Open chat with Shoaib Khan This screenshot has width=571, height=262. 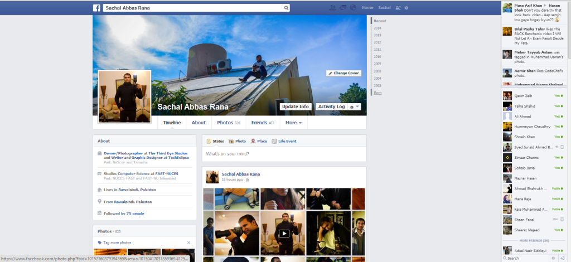coord(534,137)
